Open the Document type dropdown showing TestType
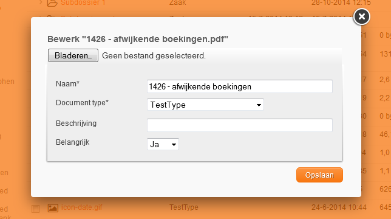This screenshot has width=391, height=219. (205, 105)
